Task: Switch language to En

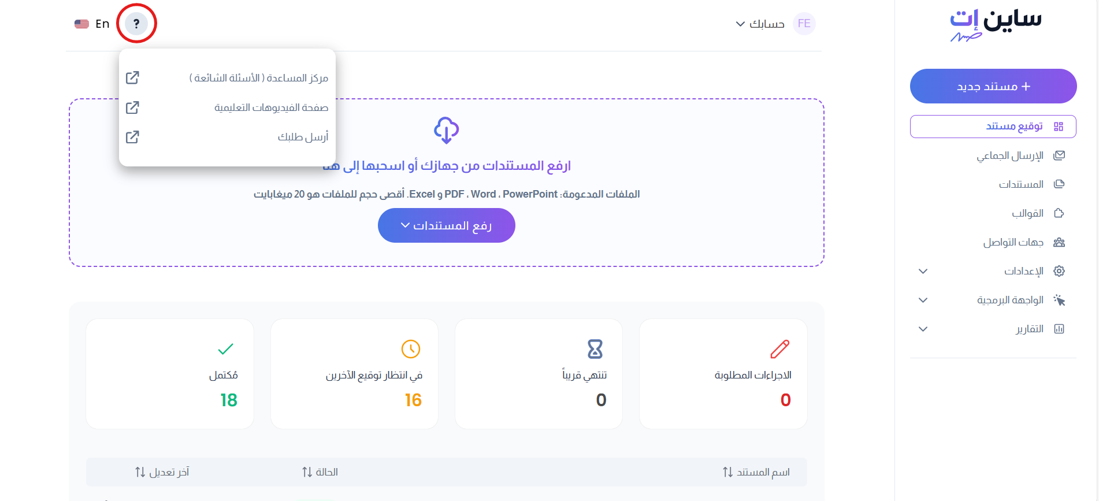Action: pyautogui.click(x=92, y=24)
